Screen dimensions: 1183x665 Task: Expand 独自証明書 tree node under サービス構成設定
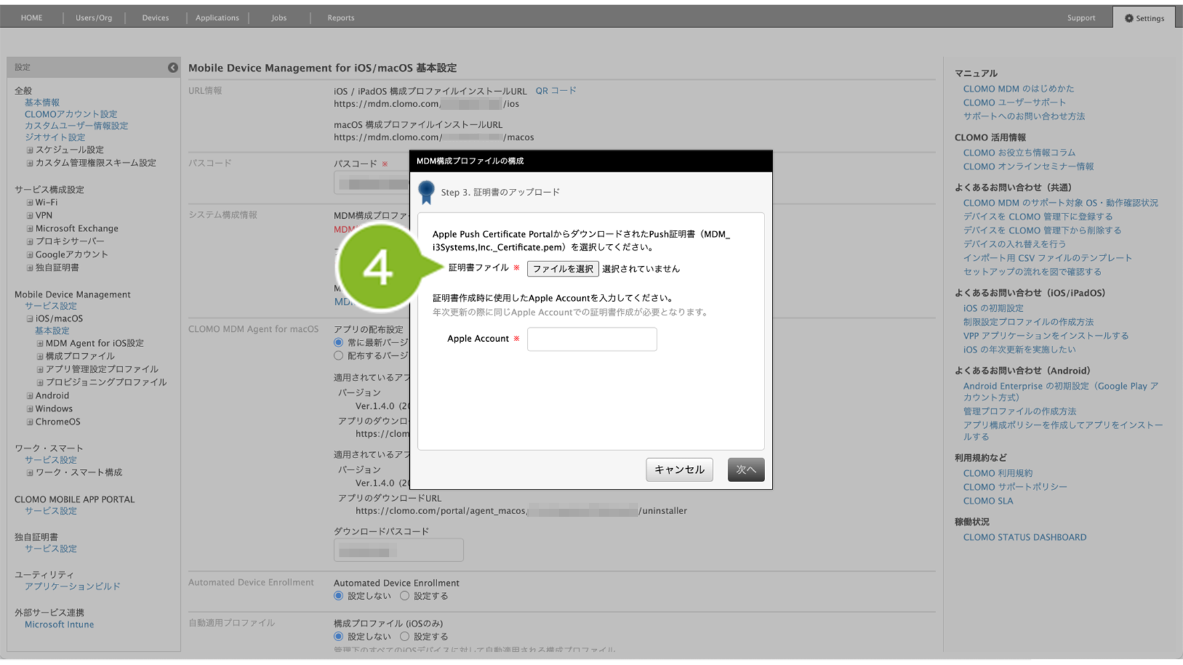coord(29,268)
